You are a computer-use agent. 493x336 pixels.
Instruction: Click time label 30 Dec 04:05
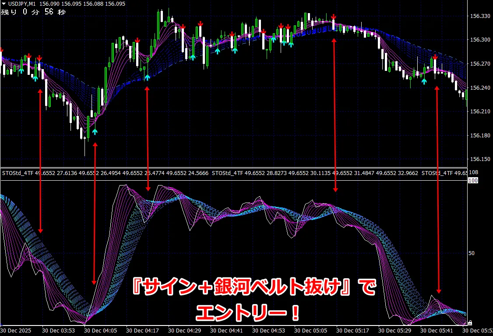101,331
